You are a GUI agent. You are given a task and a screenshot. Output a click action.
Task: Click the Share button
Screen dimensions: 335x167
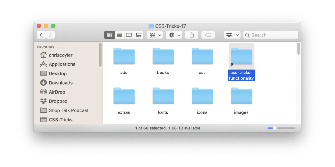pos(192,35)
